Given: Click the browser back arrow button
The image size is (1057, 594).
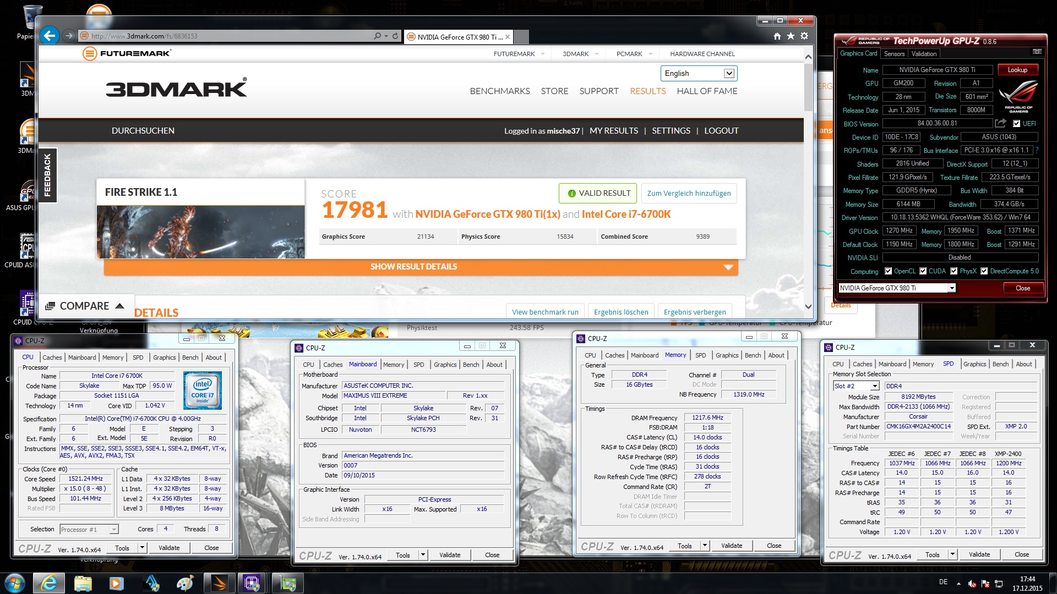Looking at the screenshot, I should tap(50, 36).
